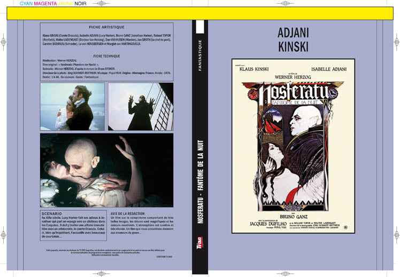Click the registration crosshair next to the NOIR label
Screen dimensions: 400x277
(x=101, y=3)
